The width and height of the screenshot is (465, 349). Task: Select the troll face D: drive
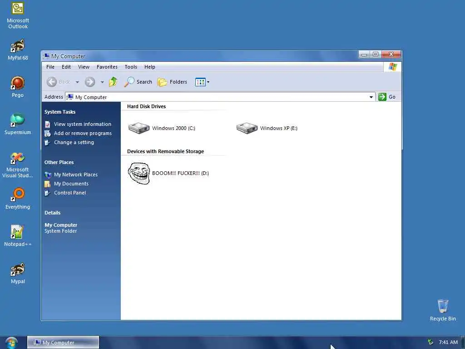point(168,173)
